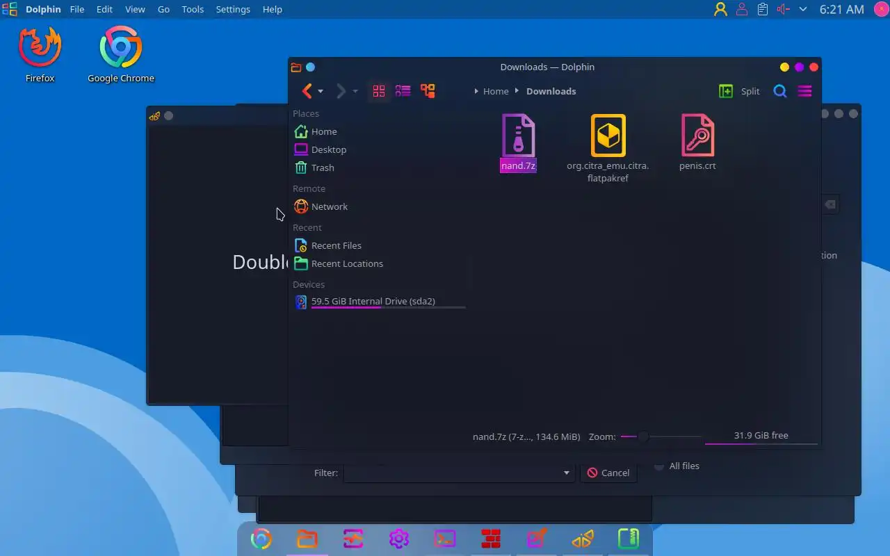Switch to compact list view mode
The image size is (890, 556).
click(403, 91)
